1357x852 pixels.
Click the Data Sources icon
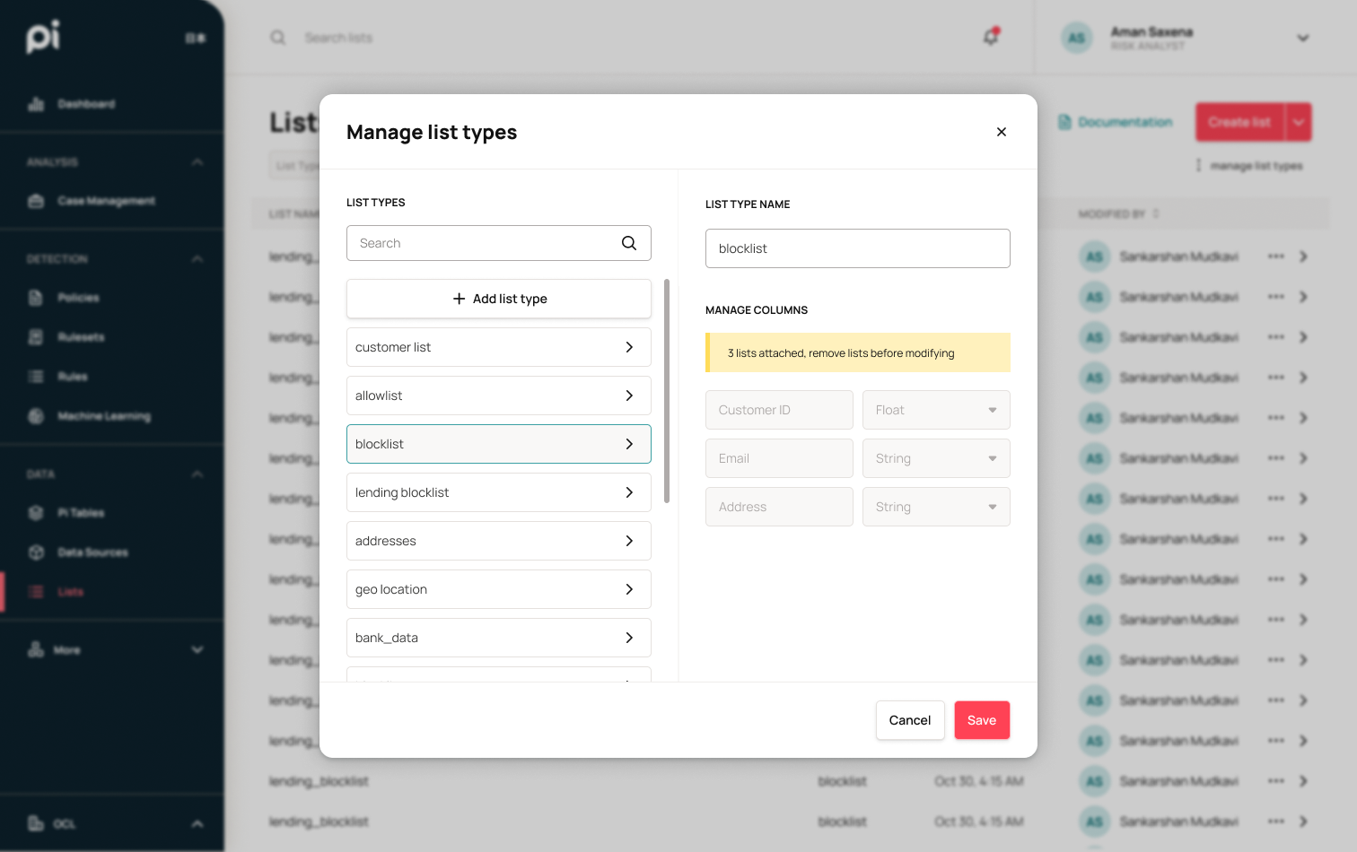(x=36, y=552)
